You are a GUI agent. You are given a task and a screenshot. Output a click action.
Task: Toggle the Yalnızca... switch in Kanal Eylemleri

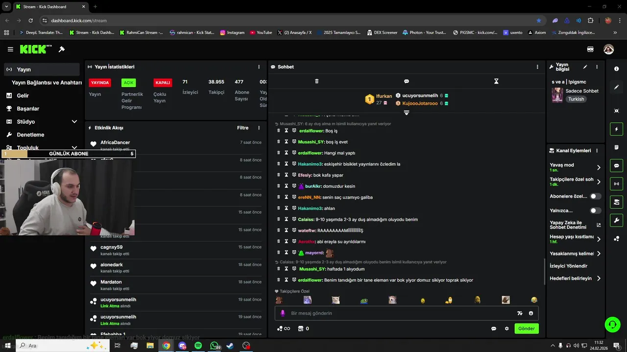595,211
